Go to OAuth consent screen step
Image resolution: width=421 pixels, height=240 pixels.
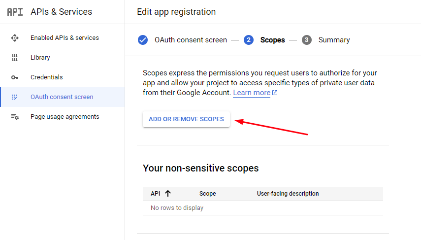pyautogui.click(x=191, y=40)
